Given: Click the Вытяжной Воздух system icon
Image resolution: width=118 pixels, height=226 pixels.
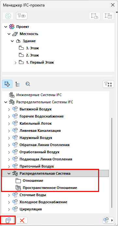Looking at the screenshot, I should tap(15, 109).
